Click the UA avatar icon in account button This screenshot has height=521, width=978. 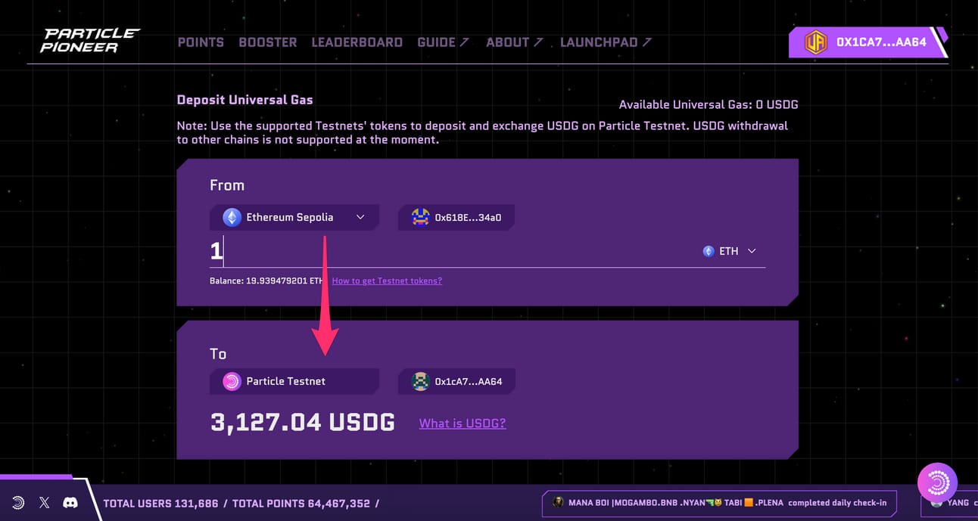pos(815,42)
